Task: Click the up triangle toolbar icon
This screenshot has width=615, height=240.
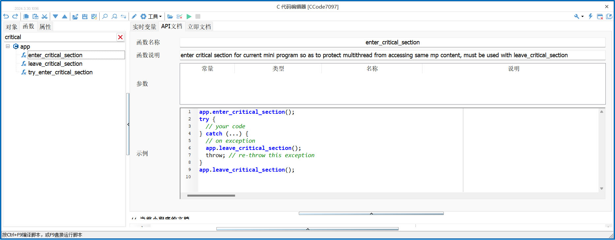Action: point(65,16)
